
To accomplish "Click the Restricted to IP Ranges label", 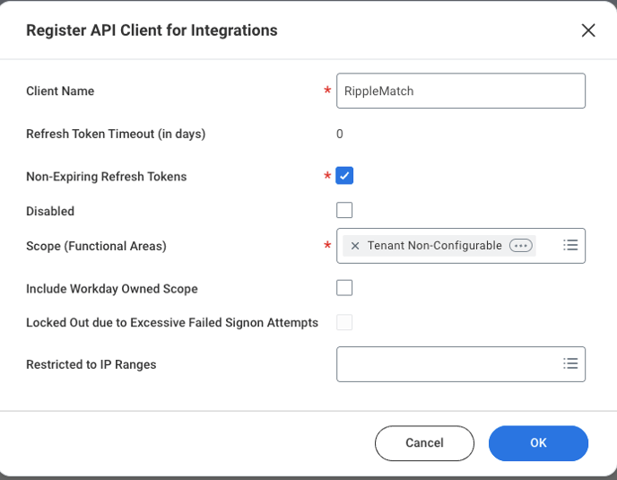I will point(91,364).
